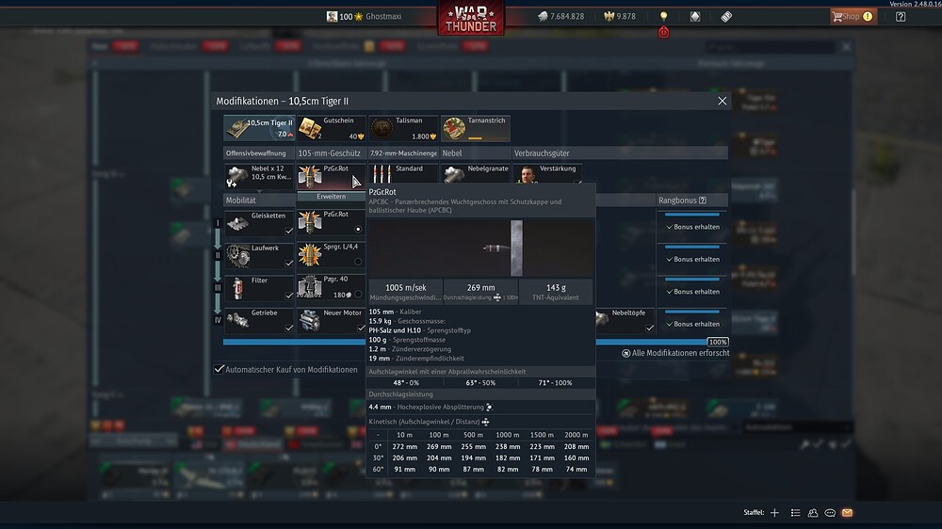Open the Silver Lions balance 7.684.828
Screen dimensions: 942x529
(561, 16)
